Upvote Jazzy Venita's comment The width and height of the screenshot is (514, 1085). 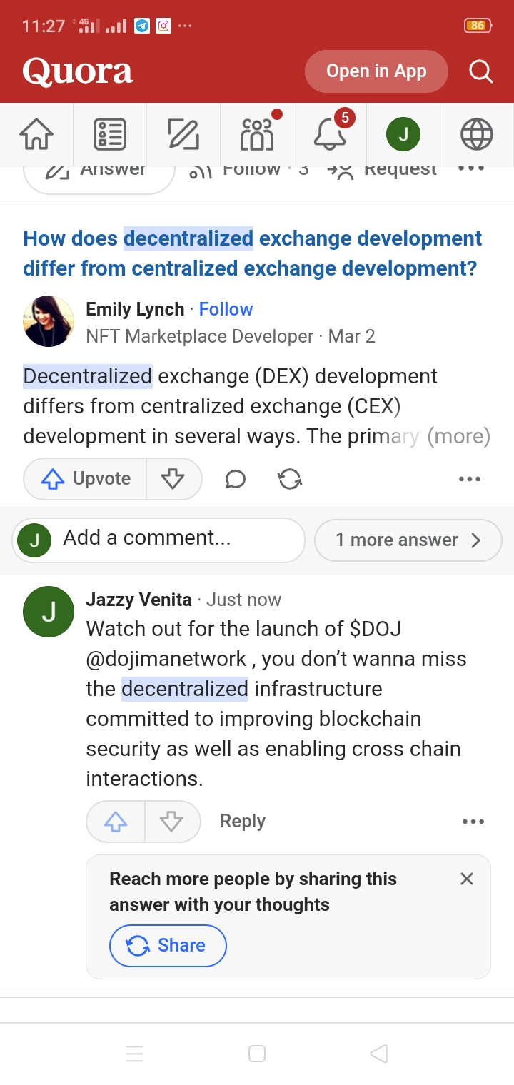coord(116,822)
